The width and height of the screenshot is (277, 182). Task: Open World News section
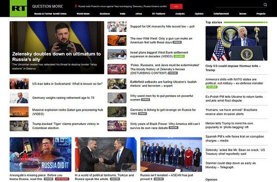(83, 14)
